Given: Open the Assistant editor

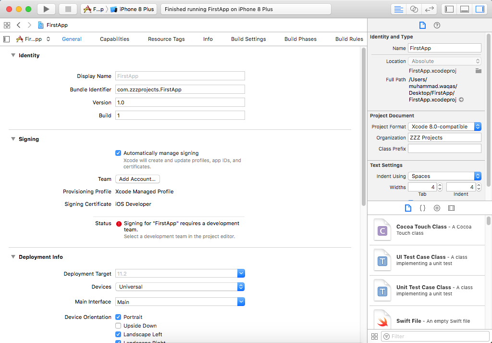Looking at the screenshot, I should click(x=414, y=9).
